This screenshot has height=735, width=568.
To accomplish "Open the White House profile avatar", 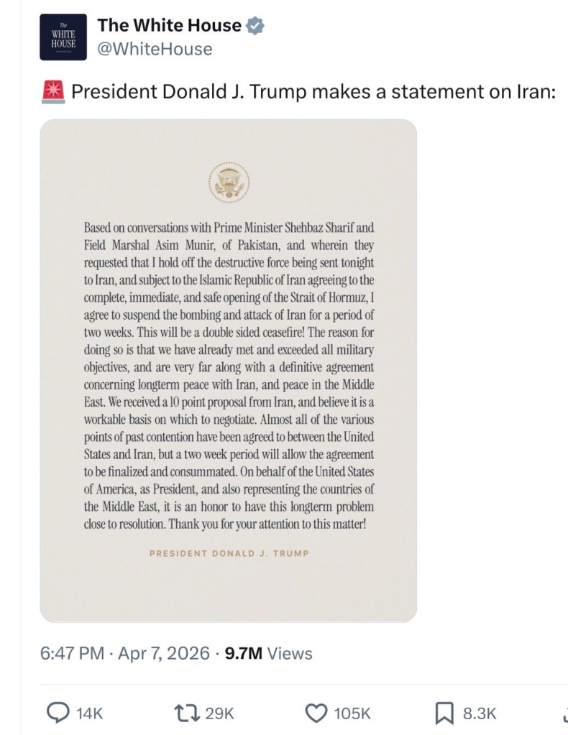I will (x=64, y=37).
